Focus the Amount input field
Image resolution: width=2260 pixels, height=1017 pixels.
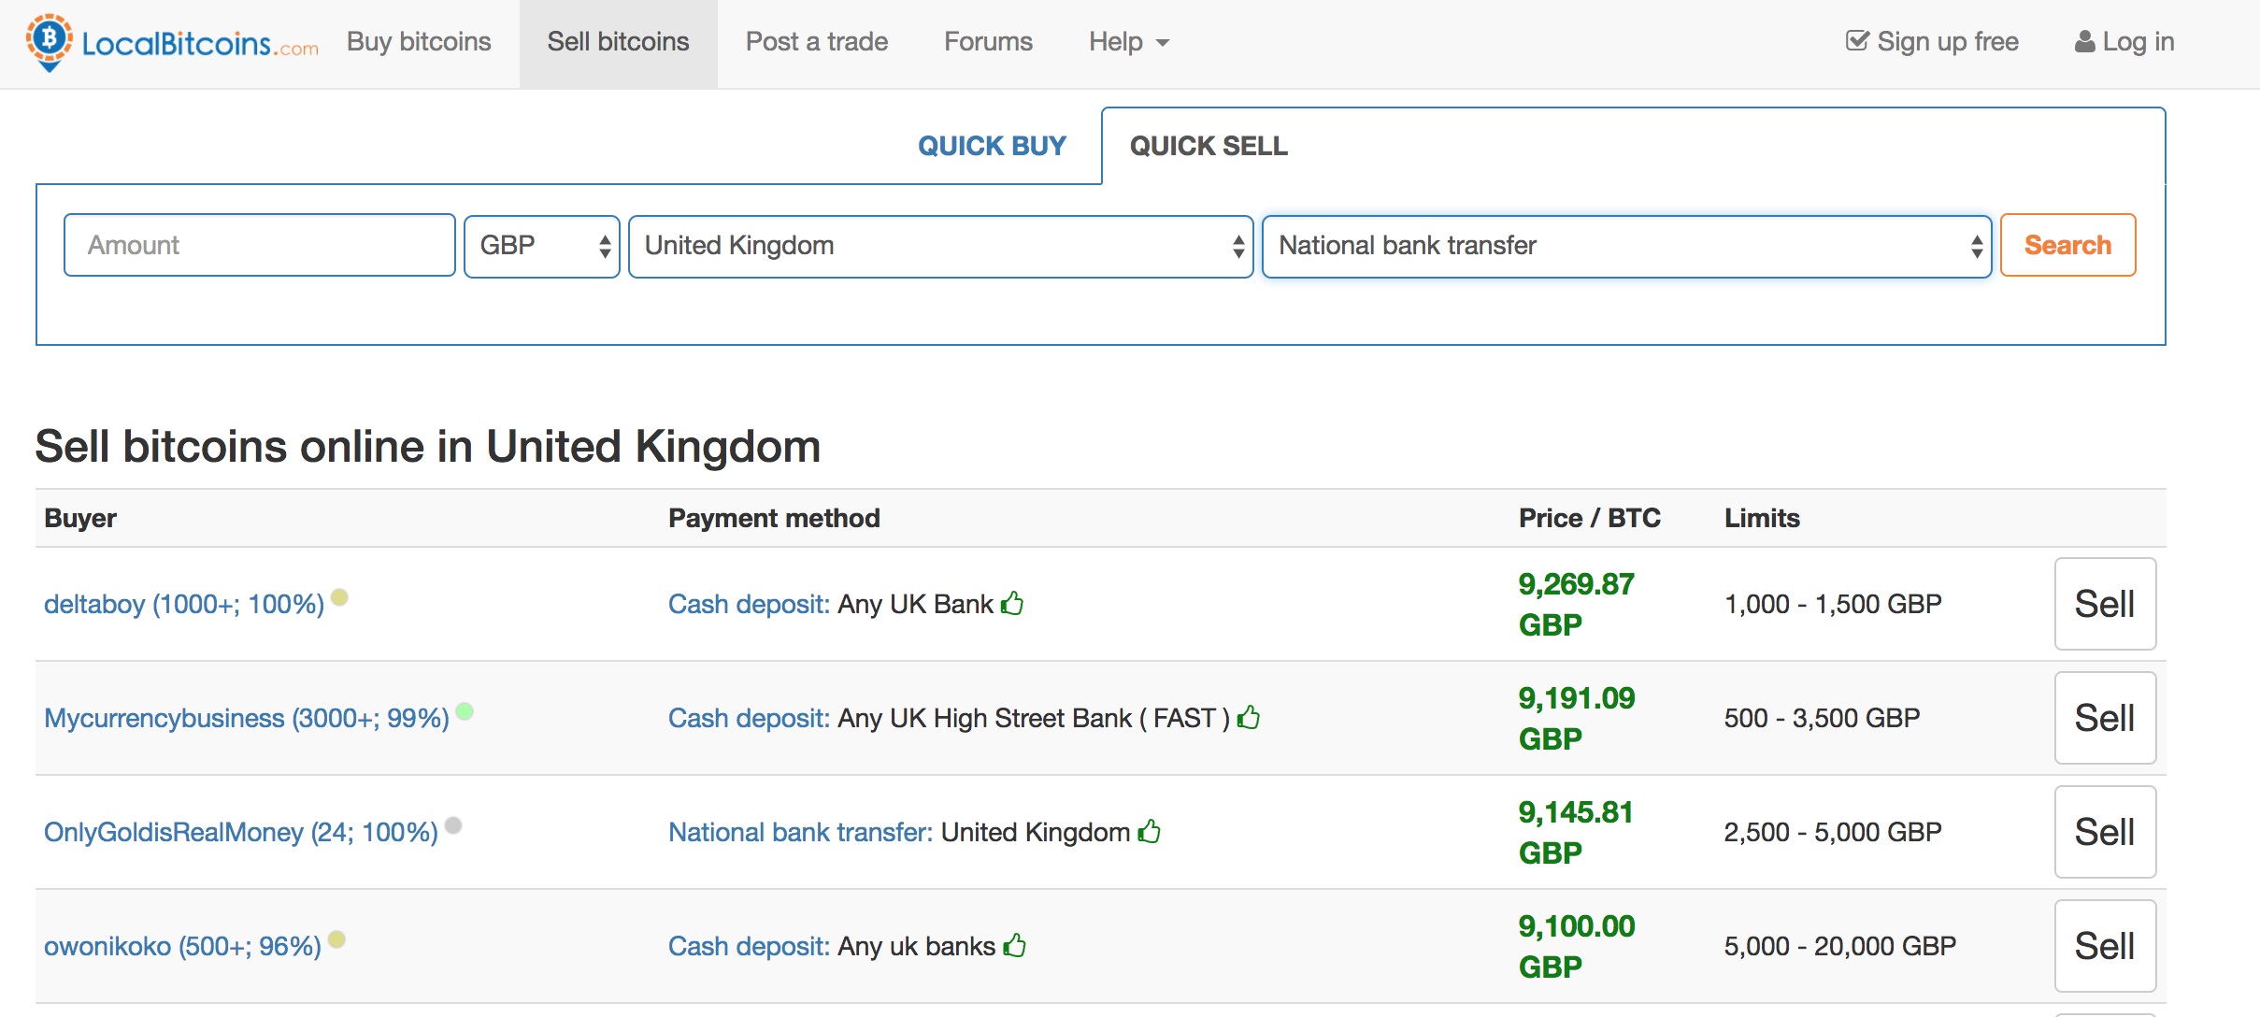tap(260, 246)
